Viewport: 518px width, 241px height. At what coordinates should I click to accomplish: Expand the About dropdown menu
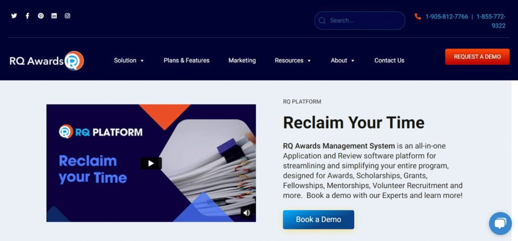342,61
